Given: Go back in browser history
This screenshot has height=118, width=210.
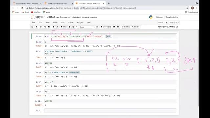Looking at the screenshot, I should click(13, 8).
